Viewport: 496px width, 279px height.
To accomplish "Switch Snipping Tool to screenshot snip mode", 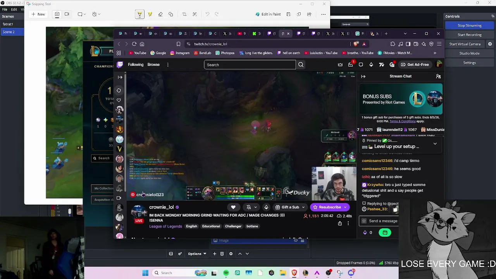I will (x=57, y=14).
